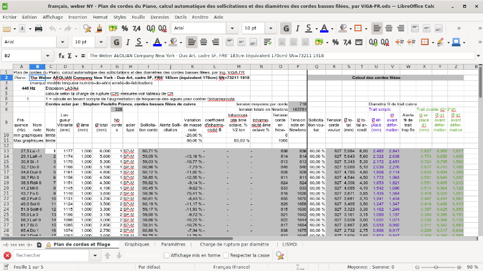Add a decimal place to number format

(150, 28)
